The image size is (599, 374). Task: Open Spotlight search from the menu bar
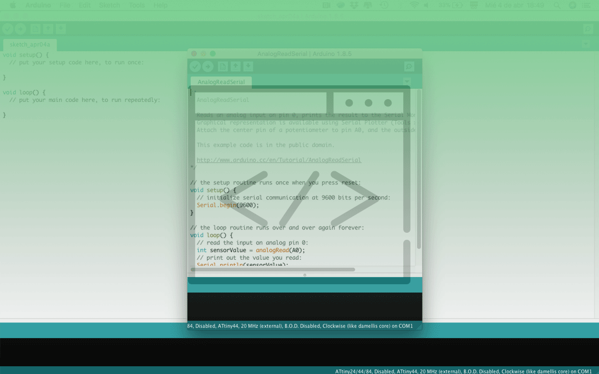[x=557, y=5]
